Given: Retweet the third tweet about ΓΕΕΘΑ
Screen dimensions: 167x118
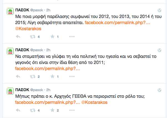Looking at the screenshot, I should coord(32,110).
